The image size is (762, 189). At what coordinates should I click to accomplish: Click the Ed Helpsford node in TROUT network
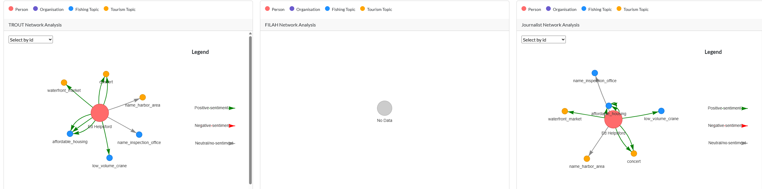click(100, 113)
